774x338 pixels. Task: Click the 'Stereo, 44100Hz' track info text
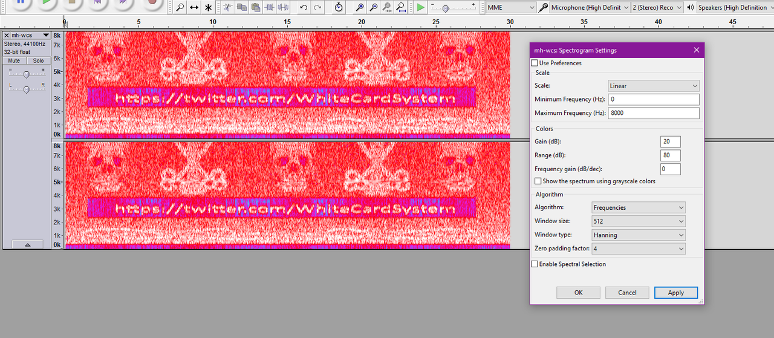(24, 44)
